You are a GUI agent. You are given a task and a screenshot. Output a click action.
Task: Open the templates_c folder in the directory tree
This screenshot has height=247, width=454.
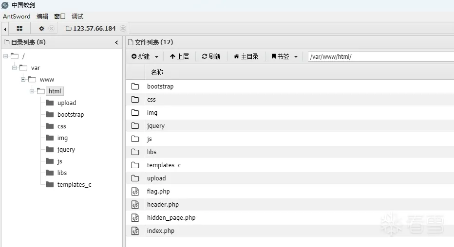(x=74, y=184)
